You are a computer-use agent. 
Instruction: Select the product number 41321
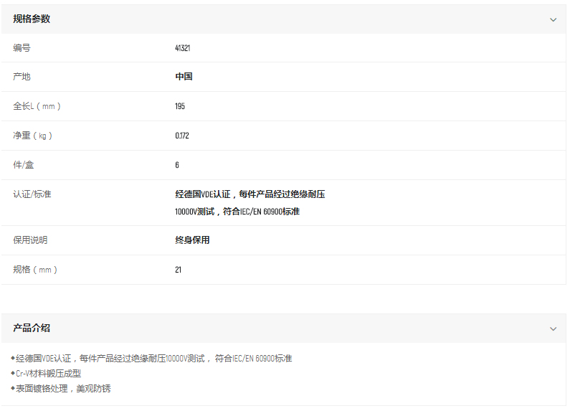tap(182, 48)
